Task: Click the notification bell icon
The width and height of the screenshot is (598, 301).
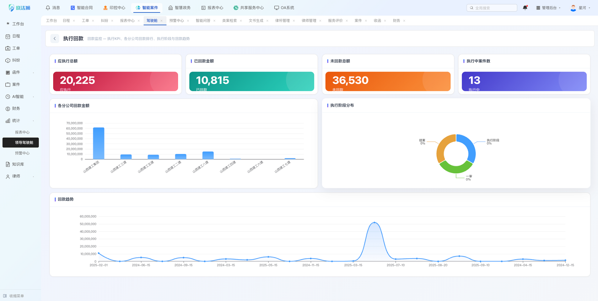Action: point(525,8)
